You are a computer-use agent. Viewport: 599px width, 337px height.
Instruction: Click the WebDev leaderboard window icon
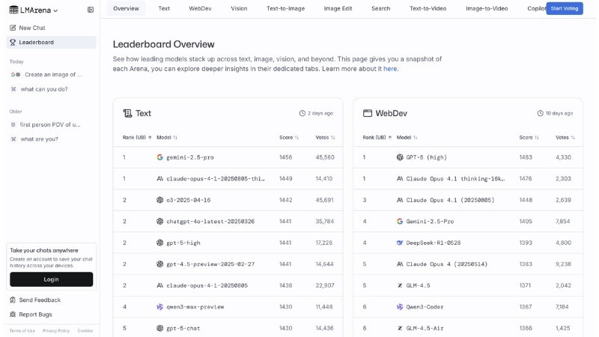coord(368,113)
